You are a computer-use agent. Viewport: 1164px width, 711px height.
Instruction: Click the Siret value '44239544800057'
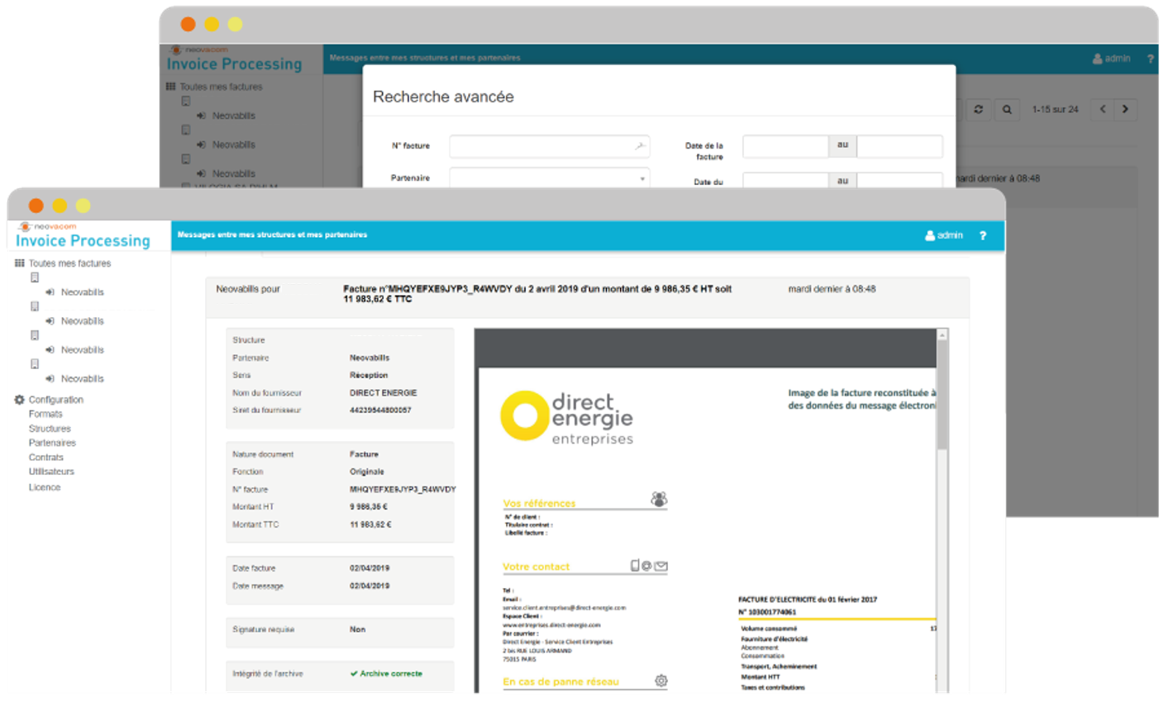coord(380,410)
